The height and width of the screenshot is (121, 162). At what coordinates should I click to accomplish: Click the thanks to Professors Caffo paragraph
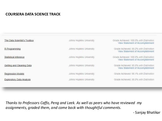(74, 105)
